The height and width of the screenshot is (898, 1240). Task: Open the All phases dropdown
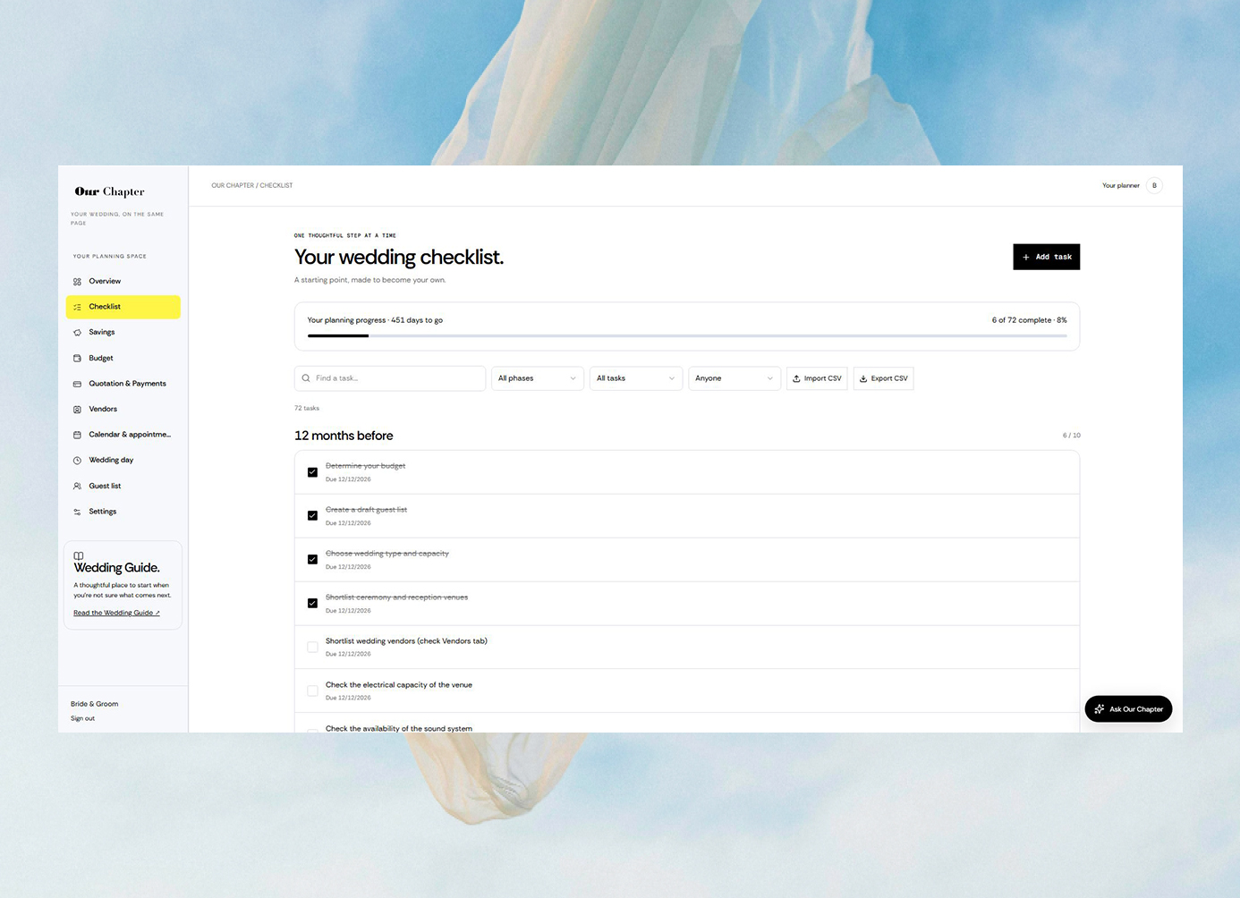pyautogui.click(x=538, y=378)
